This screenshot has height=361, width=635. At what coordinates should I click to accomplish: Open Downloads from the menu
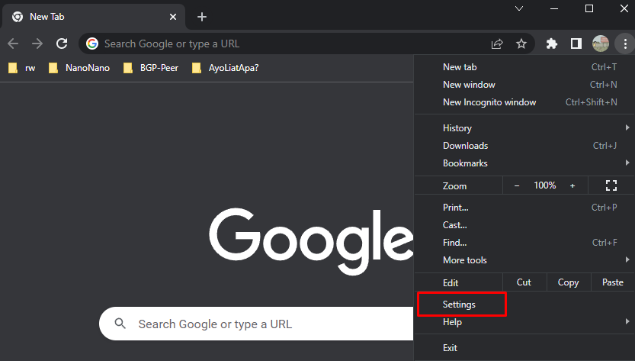524,146
